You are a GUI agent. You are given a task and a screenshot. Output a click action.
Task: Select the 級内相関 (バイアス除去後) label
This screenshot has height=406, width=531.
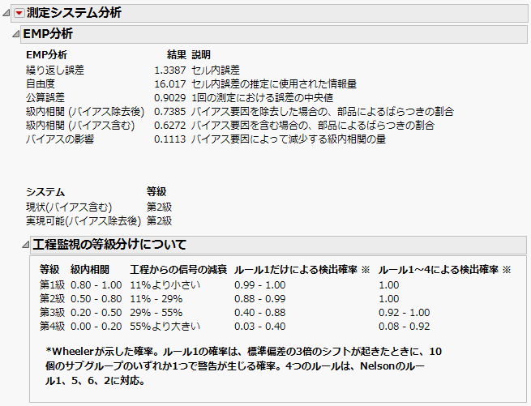pos(85,112)
